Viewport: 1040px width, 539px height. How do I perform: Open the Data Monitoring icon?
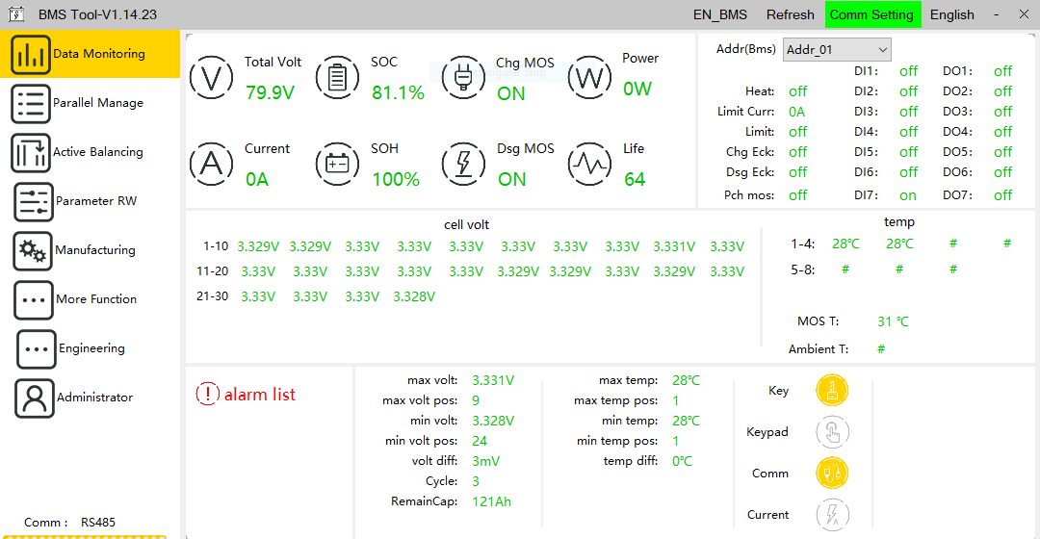[x=31, y=54]
